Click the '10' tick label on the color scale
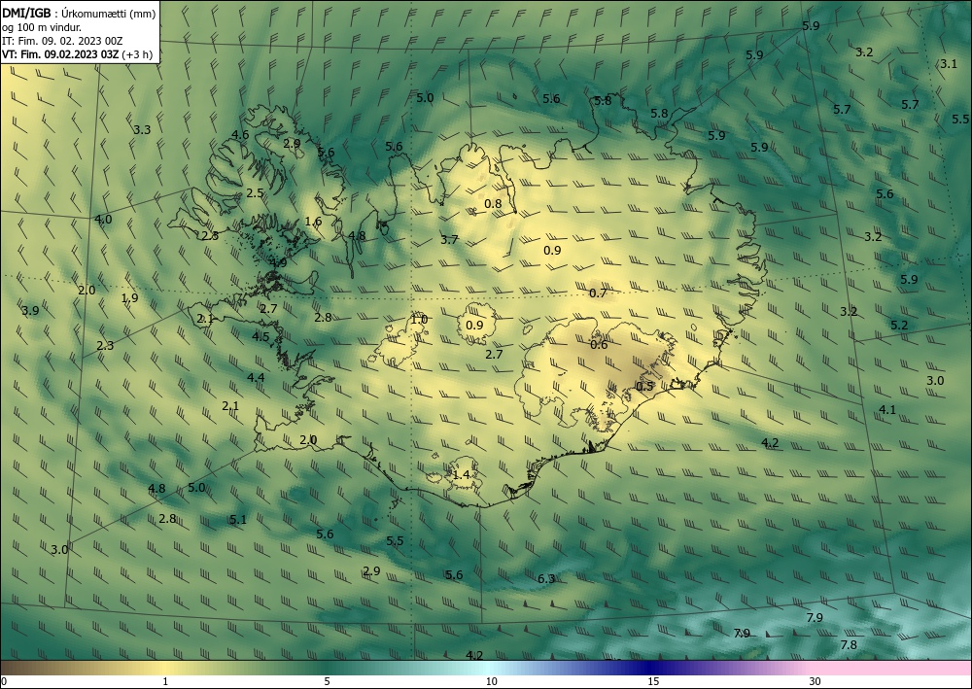972x689 pixels. point(492,682)
